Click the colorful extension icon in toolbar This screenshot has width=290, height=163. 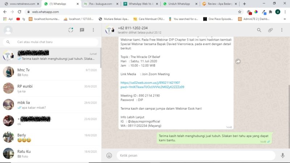(x=256, y=12)
